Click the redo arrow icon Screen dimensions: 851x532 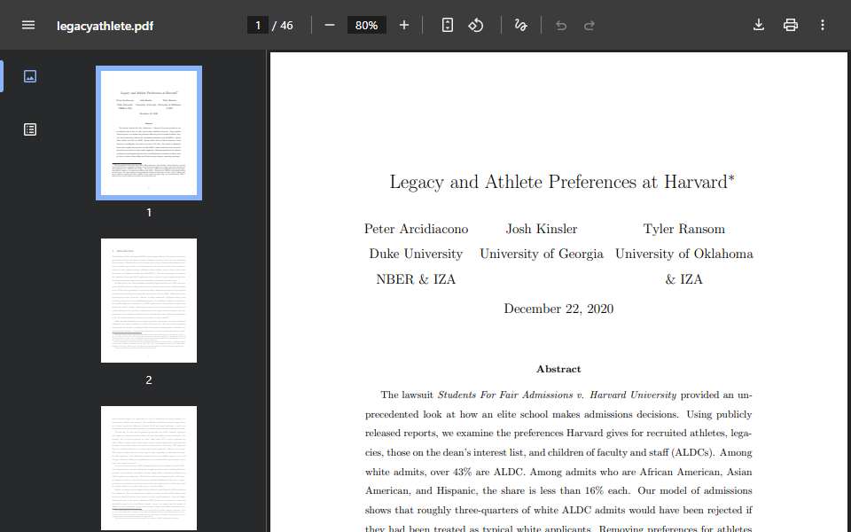pos(589,26)
